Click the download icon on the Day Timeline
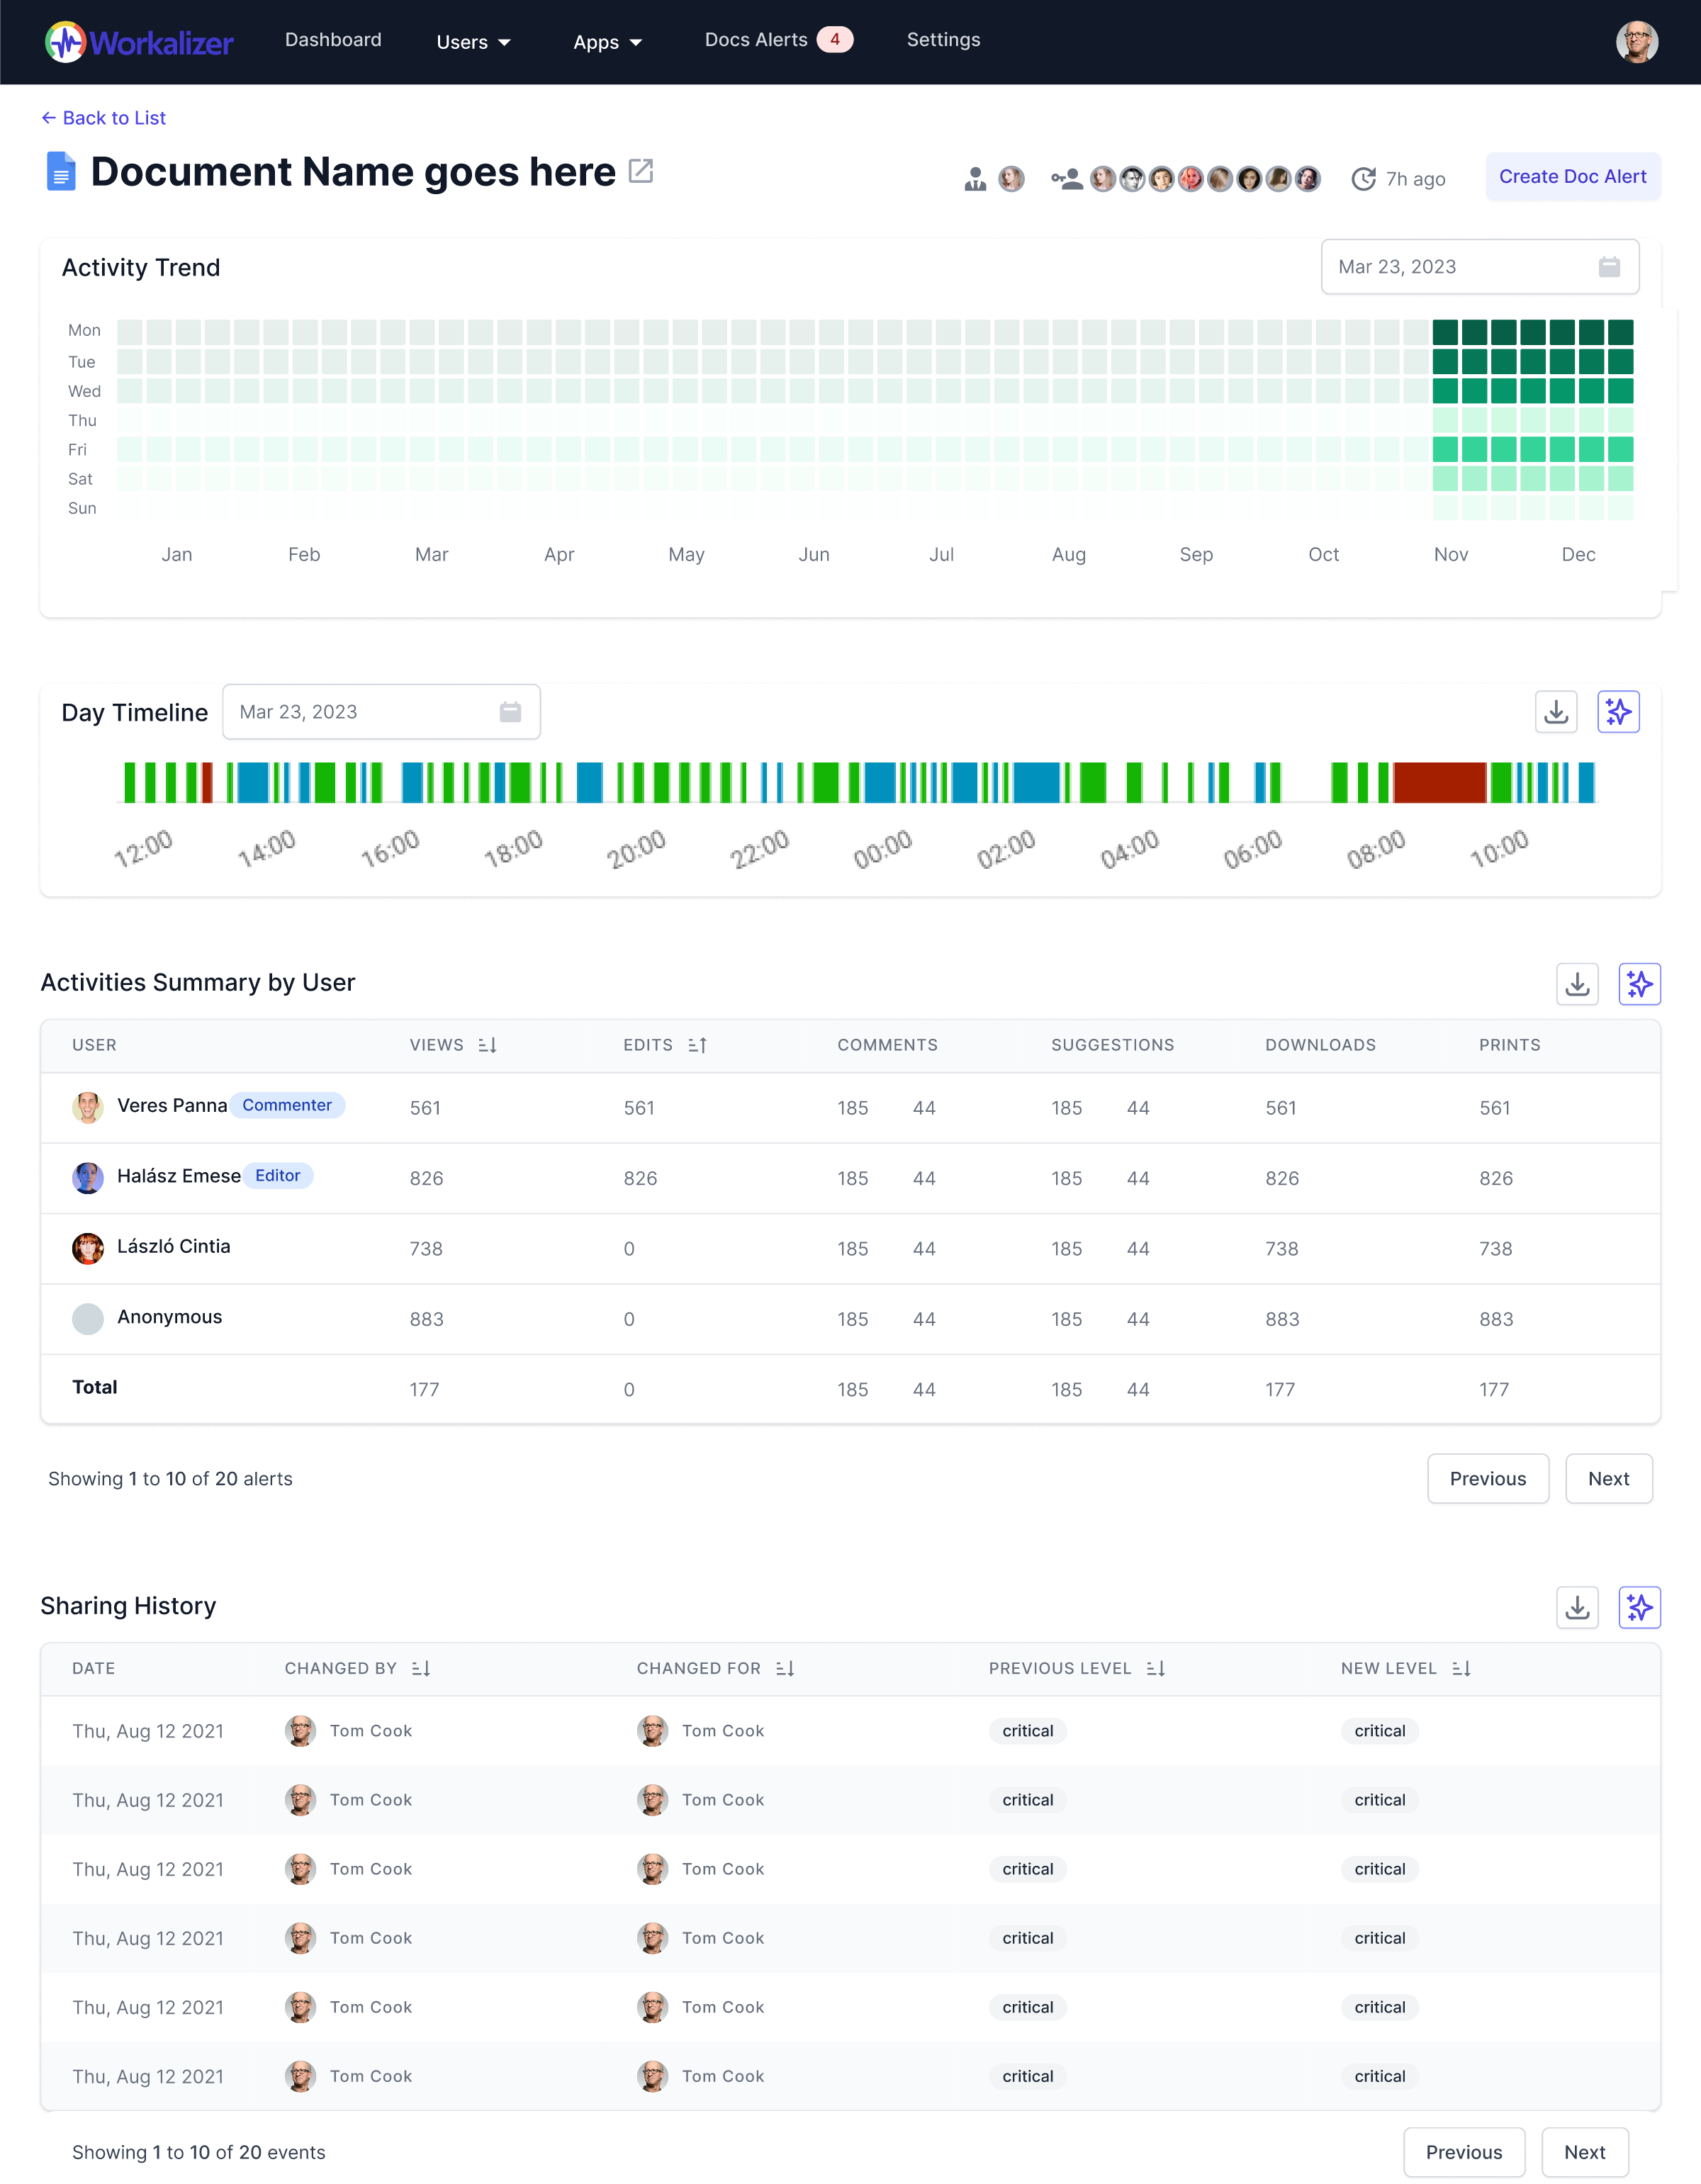This screenshot has width=1701, height=2184. click(x=1557, y=711)
